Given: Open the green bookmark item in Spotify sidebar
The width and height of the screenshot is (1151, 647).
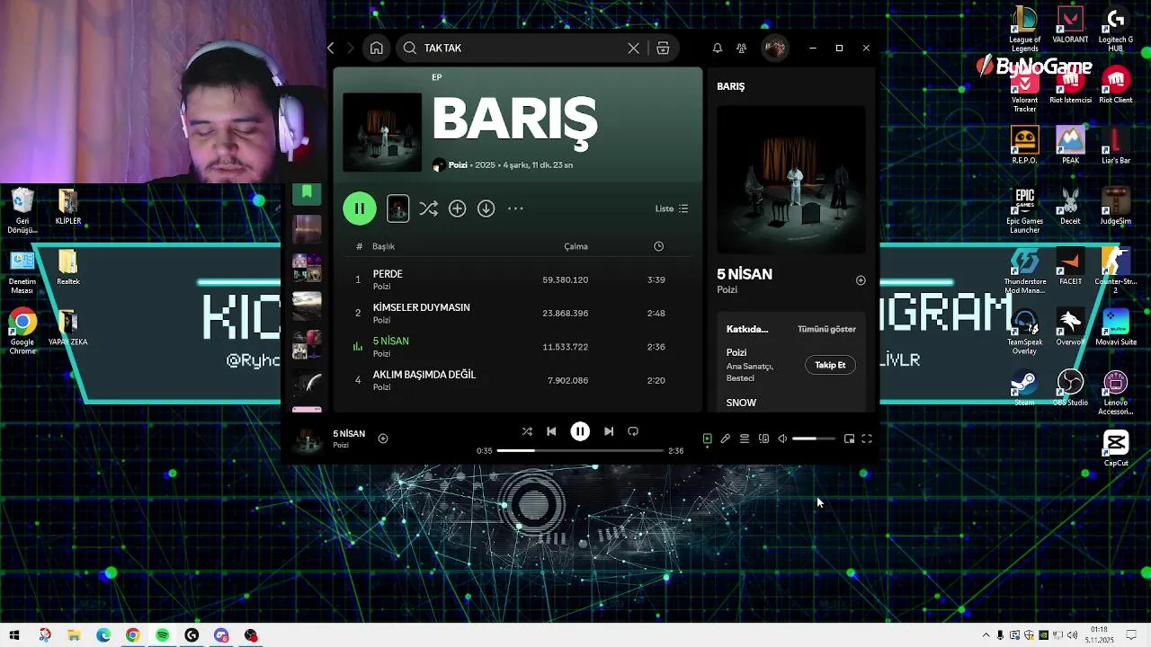Looking at the screenshot, I should pos(307,192).
